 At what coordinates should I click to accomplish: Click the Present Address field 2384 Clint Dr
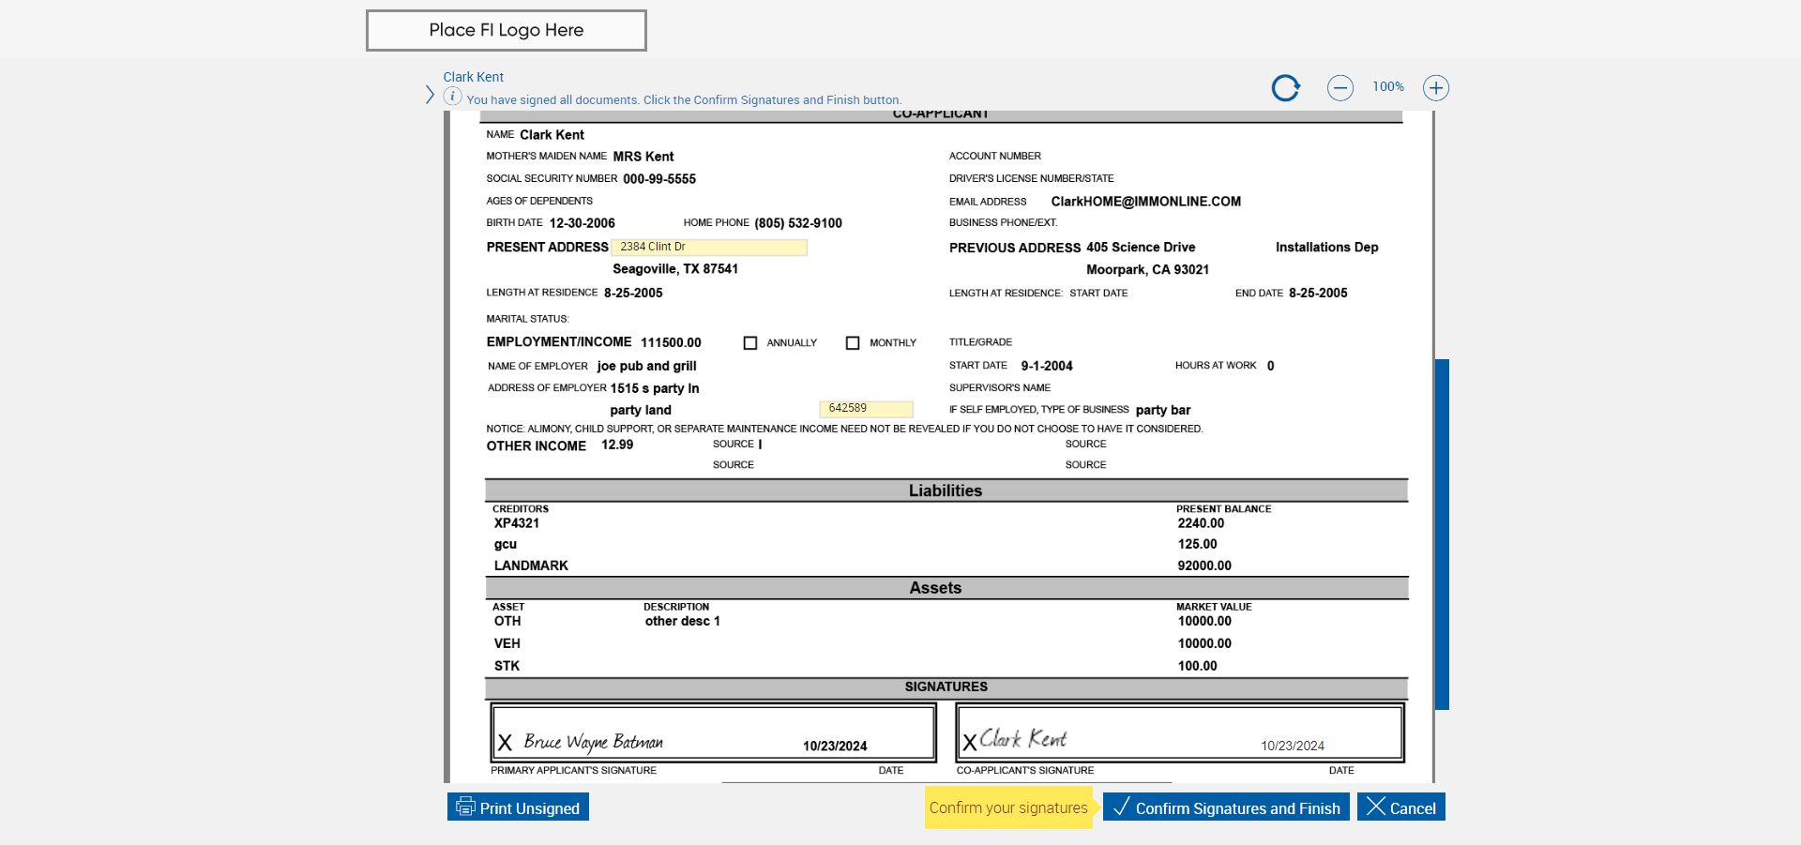tap(709, 247)
